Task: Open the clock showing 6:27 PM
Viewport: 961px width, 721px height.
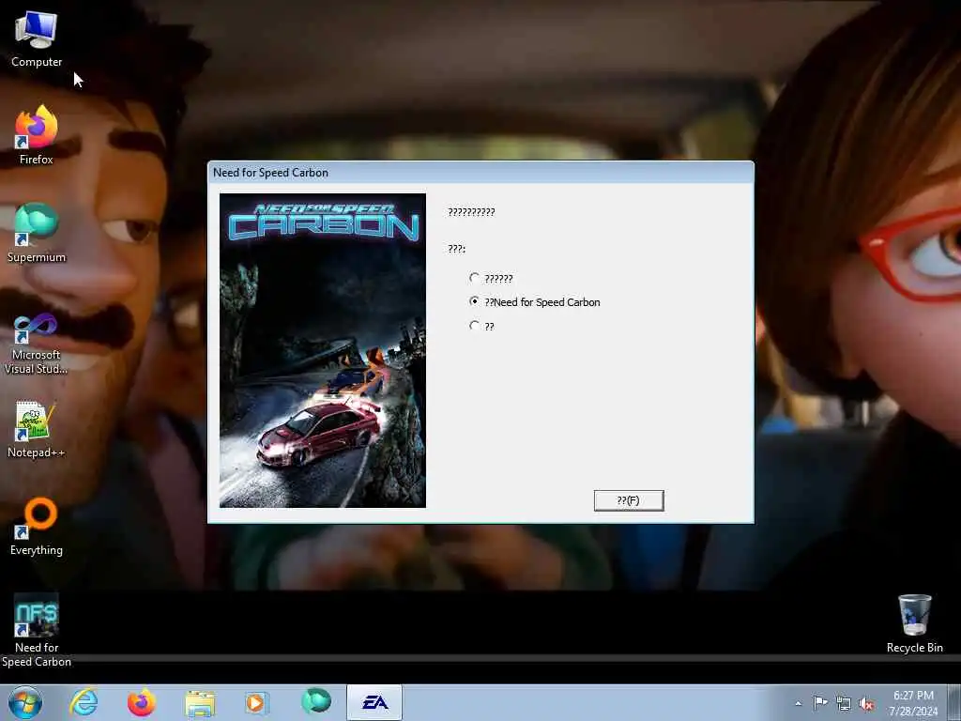Action: click(x=913, y=702)
